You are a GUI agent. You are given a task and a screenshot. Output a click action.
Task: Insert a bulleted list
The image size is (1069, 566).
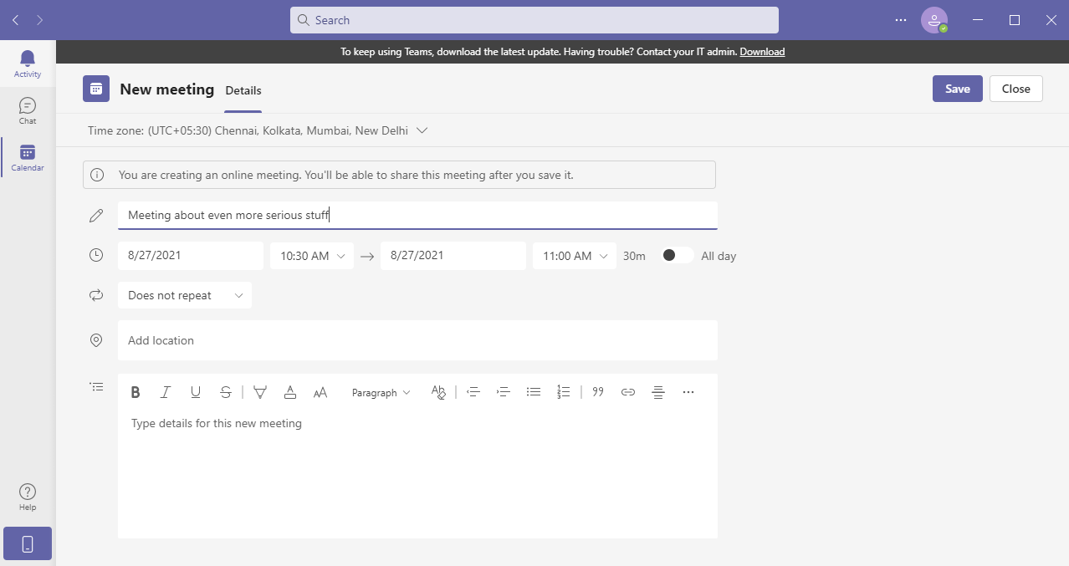(x=533, y=392)
